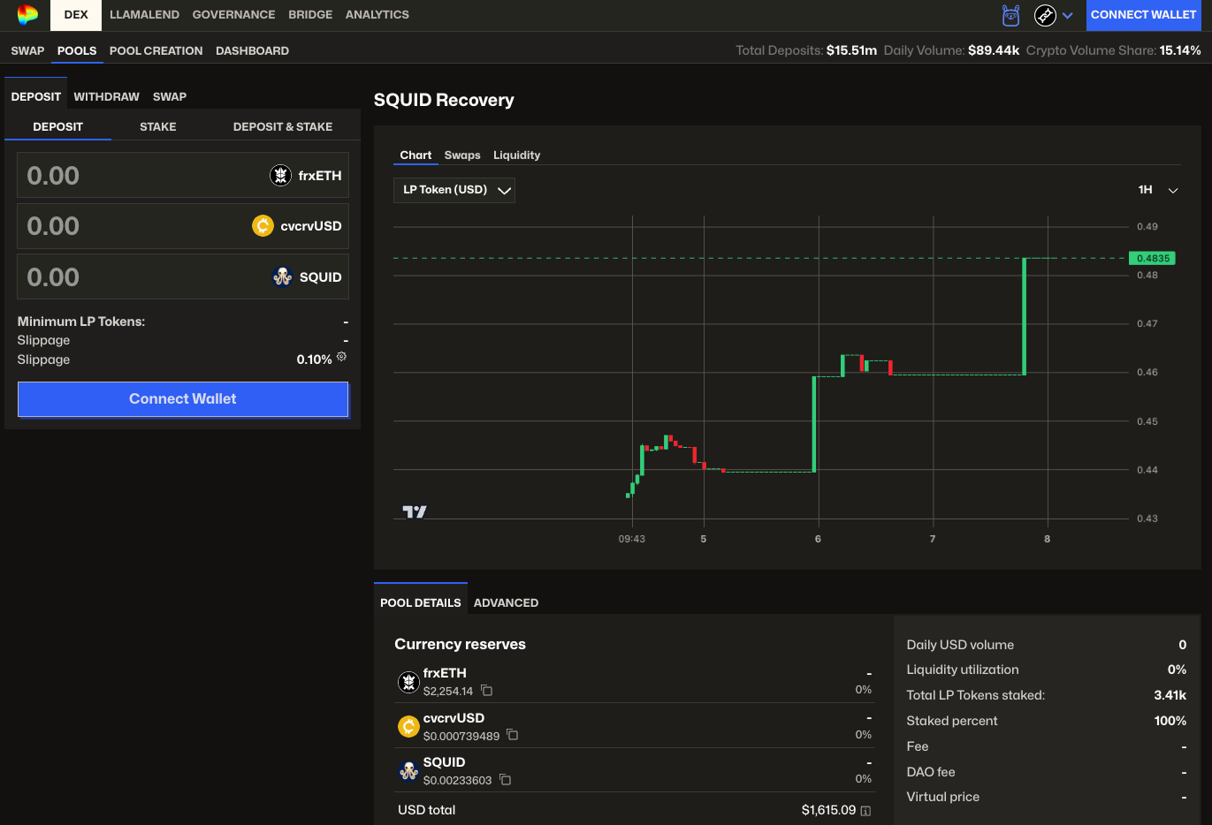Click the cvcrvUSD icon in currency reserves
1212x825 pixels.
click(408, 726)
